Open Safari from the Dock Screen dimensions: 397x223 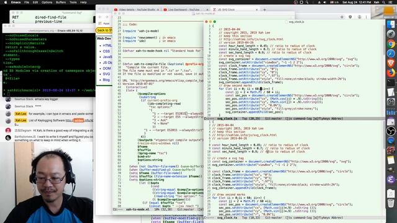point(391,53)
